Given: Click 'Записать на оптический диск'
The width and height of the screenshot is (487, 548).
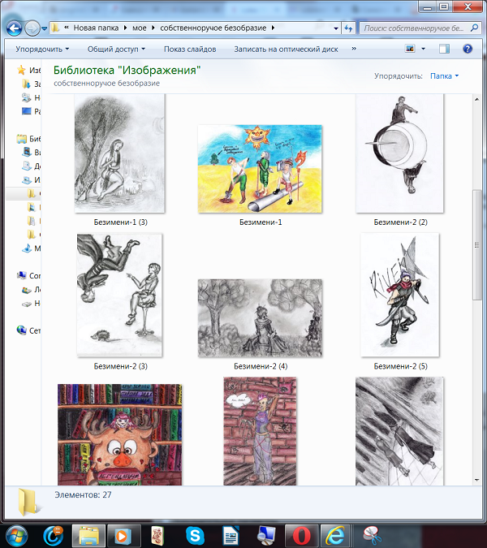Looking at the screenshot, I should coord(287,50).
